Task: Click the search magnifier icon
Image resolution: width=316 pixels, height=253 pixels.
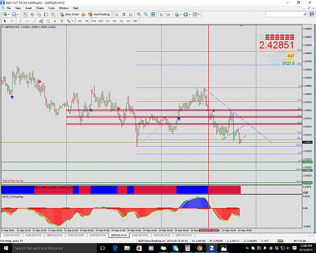Action: (305, 14)
